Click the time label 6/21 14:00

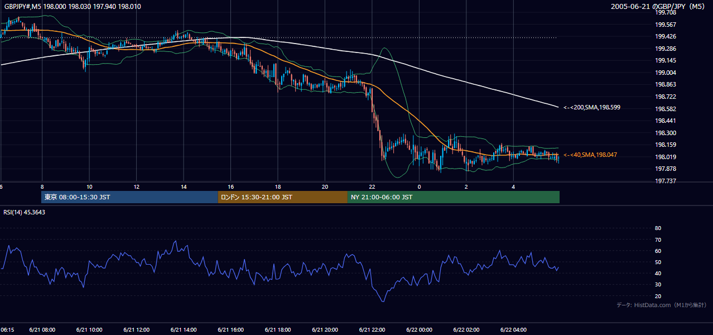tap(184, 330)
